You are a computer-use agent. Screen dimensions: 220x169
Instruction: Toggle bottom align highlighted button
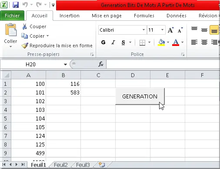point(214,30)
